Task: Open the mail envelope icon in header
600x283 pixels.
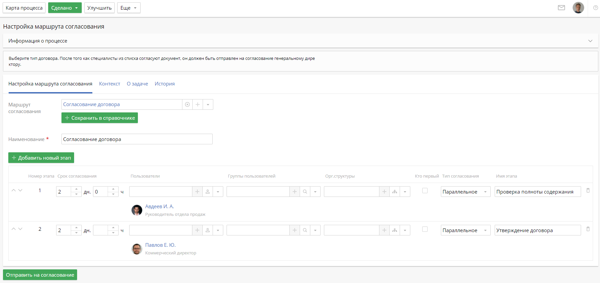Action: 561,8
